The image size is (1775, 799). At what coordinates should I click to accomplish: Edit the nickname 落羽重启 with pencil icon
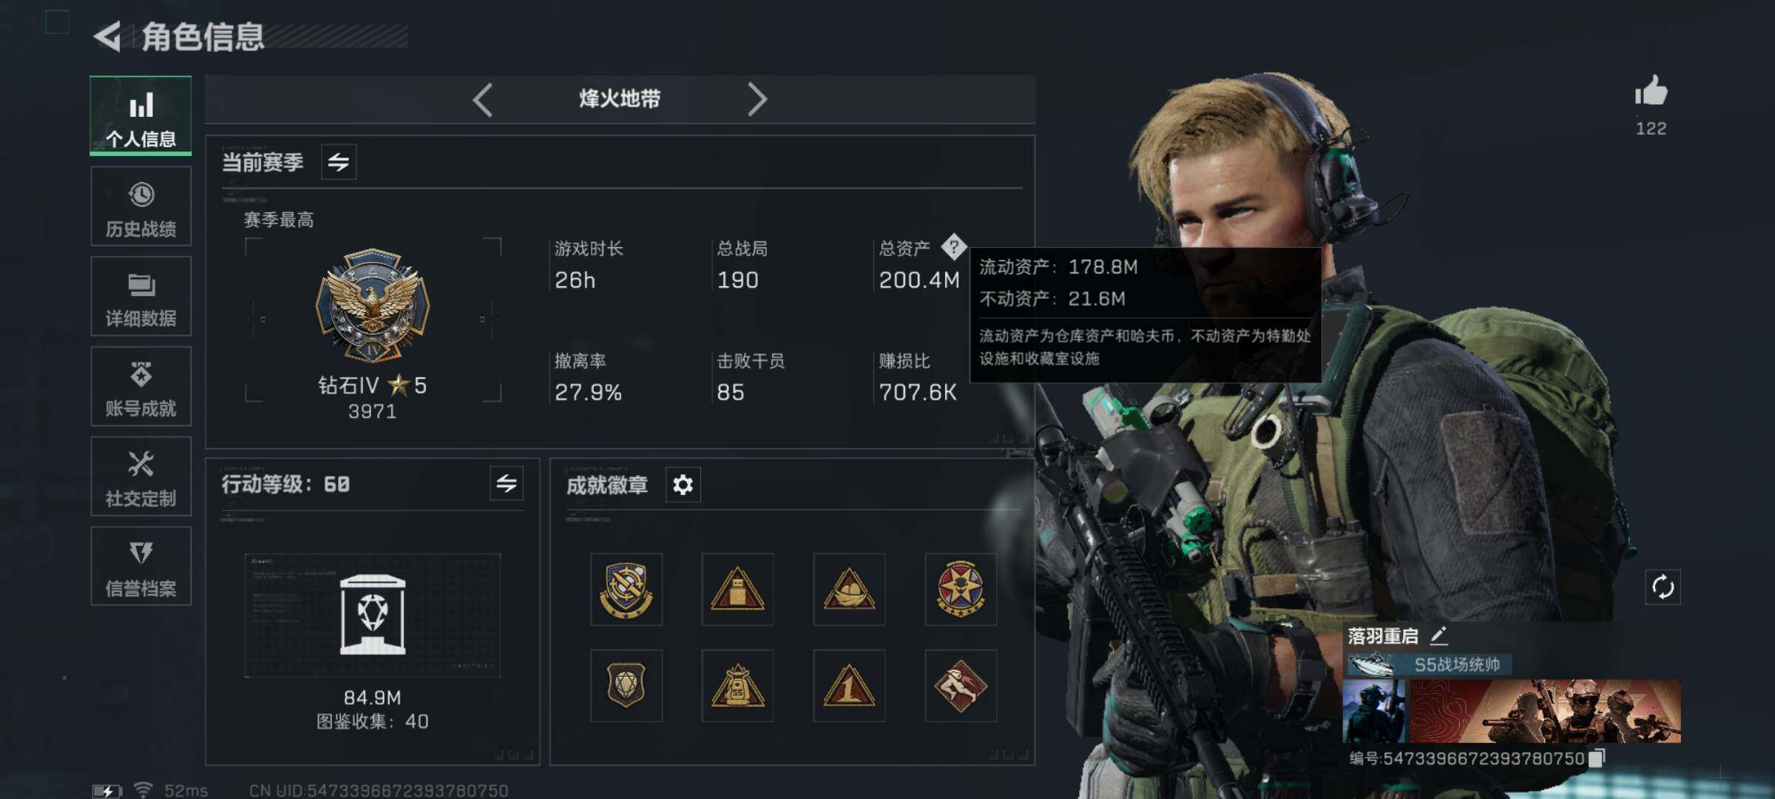[1438, 636]
